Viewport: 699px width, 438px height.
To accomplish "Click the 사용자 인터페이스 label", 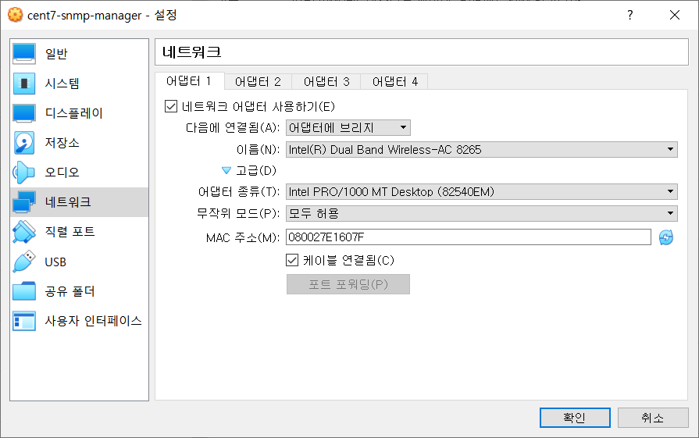I will (x=93, y=321).
